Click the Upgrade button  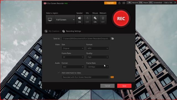pyautogui.click(x=110, y=3)
